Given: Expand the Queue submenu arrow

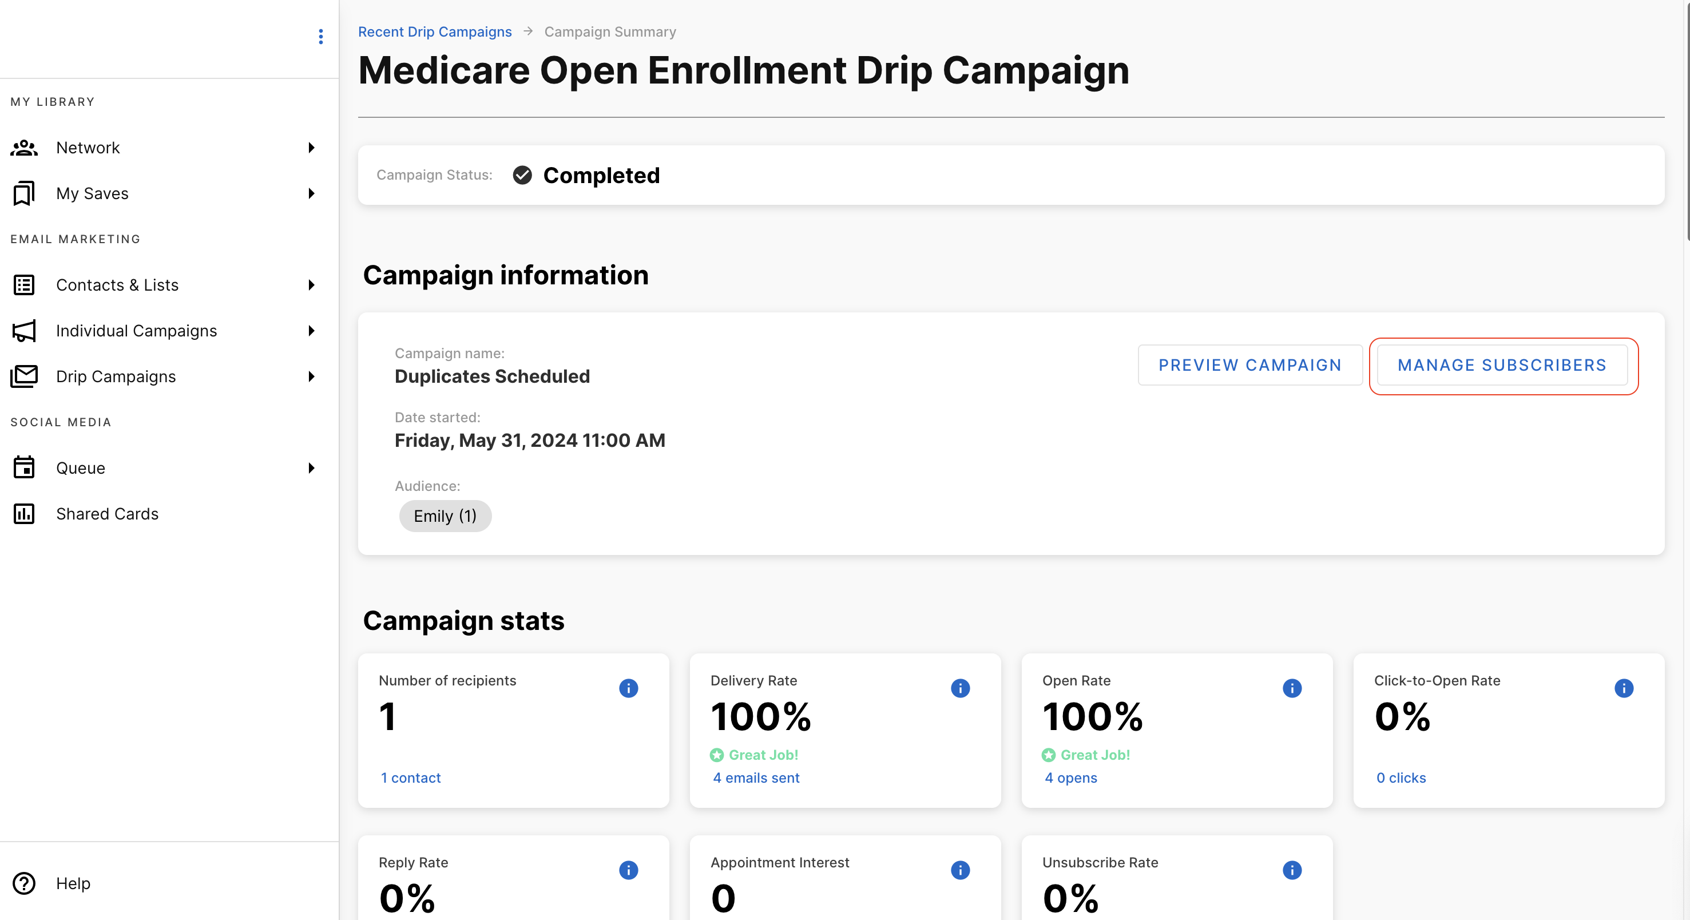Looking at the screenshot, I should click(312, 468).
